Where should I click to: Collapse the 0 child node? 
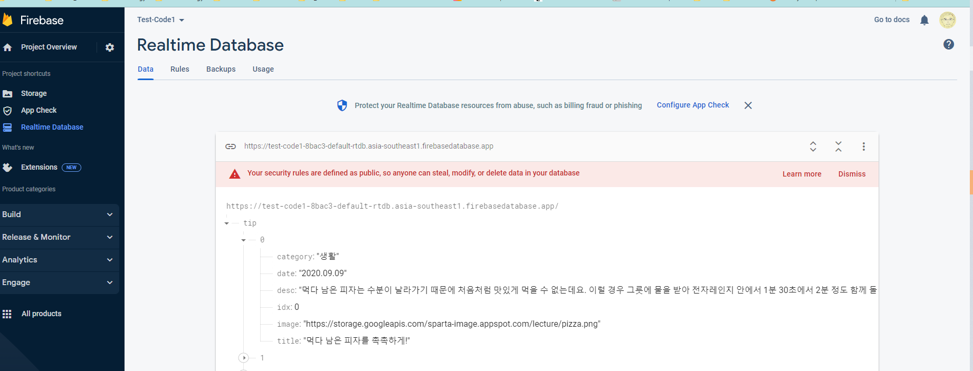tap(244, 240)
